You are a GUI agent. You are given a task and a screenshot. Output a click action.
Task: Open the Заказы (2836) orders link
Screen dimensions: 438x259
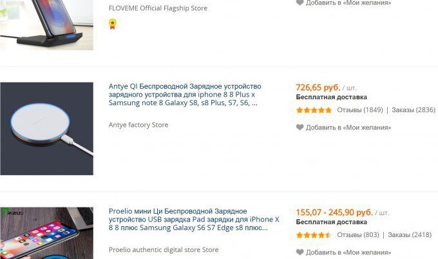(413, 110)
